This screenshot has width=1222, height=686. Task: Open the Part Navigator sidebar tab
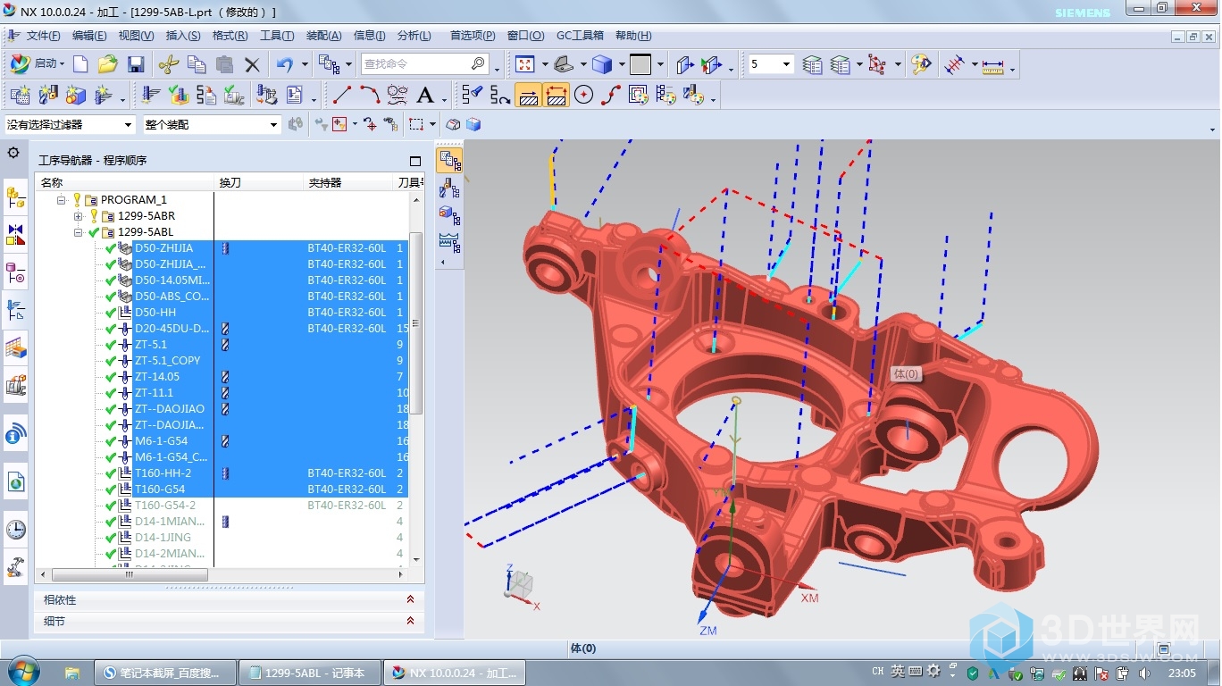point(15,272)
